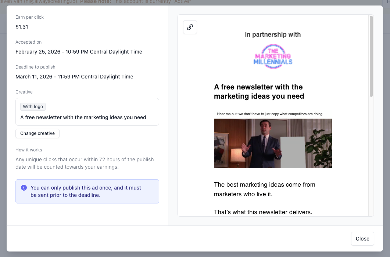The width and height of the screenshot is (390, 257).
Task: Click the man in suit GIF image
Action: 273,143
